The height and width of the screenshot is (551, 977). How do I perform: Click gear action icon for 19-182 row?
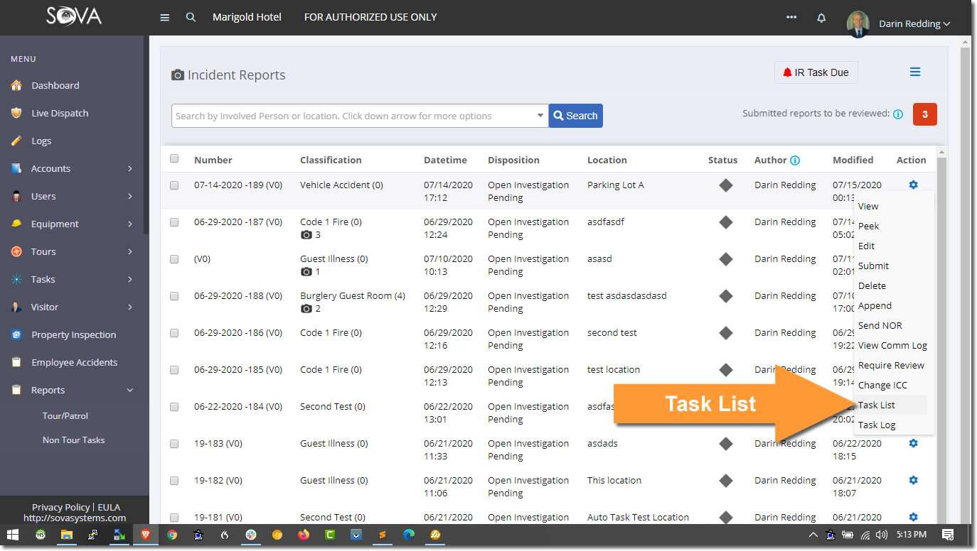913,480
